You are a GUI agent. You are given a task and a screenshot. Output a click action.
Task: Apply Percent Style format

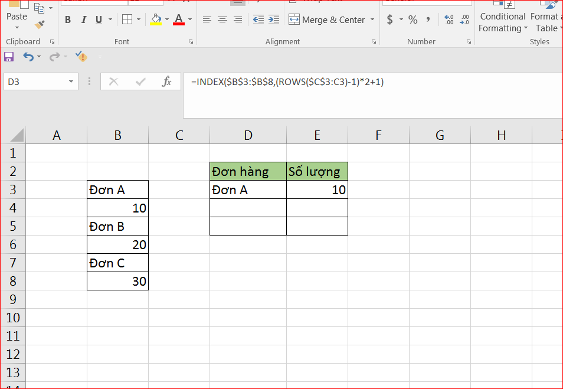pos(413,19)
